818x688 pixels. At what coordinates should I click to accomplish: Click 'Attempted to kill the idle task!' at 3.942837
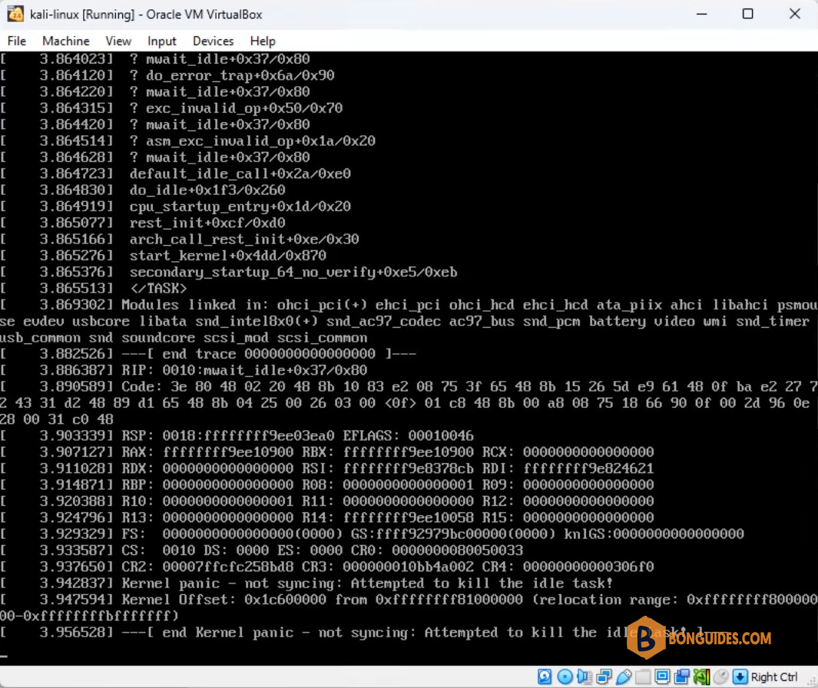click(482, 583)
